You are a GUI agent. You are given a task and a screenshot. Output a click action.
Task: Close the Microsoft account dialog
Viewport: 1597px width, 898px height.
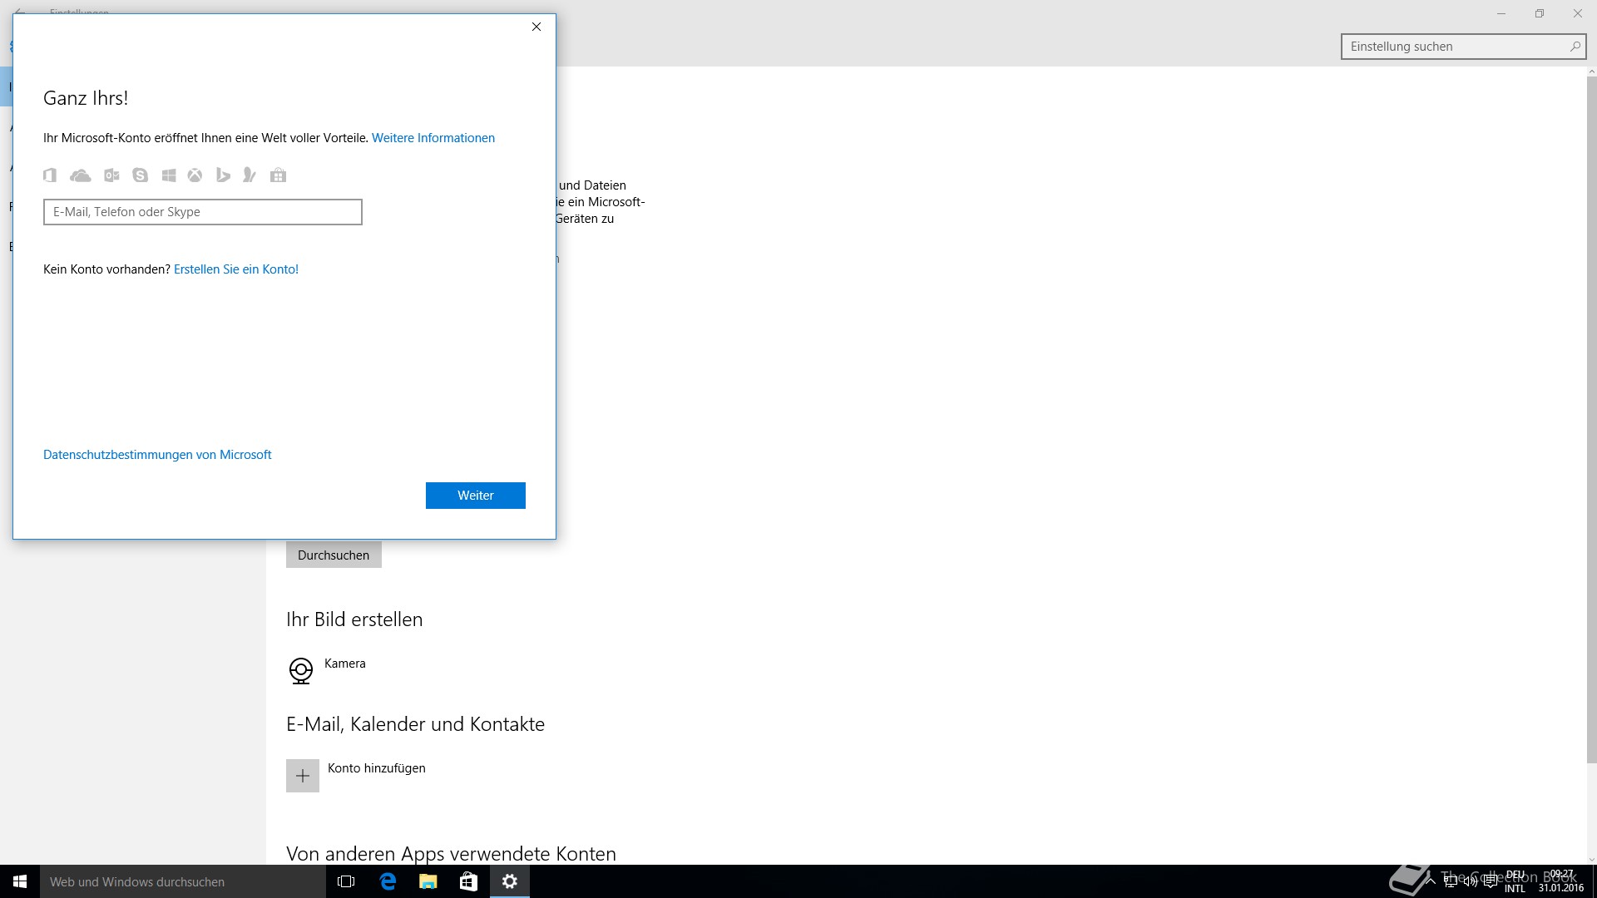(536, 27)
